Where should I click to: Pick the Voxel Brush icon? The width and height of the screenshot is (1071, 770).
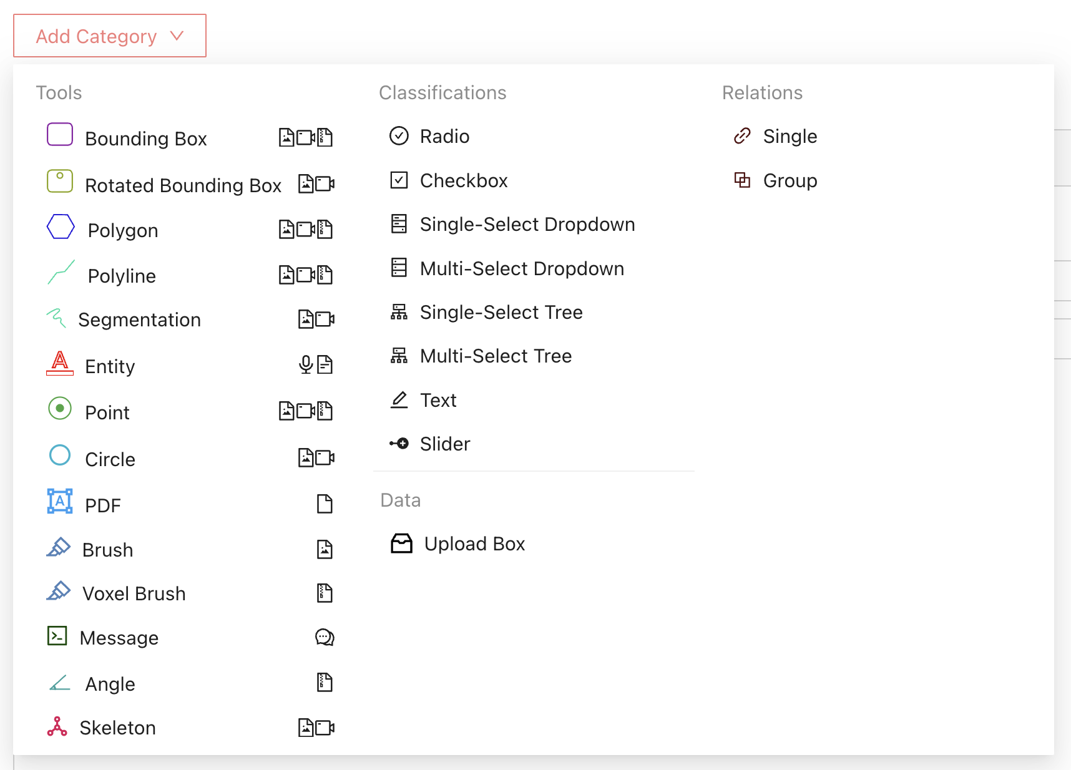click(58, 591)
